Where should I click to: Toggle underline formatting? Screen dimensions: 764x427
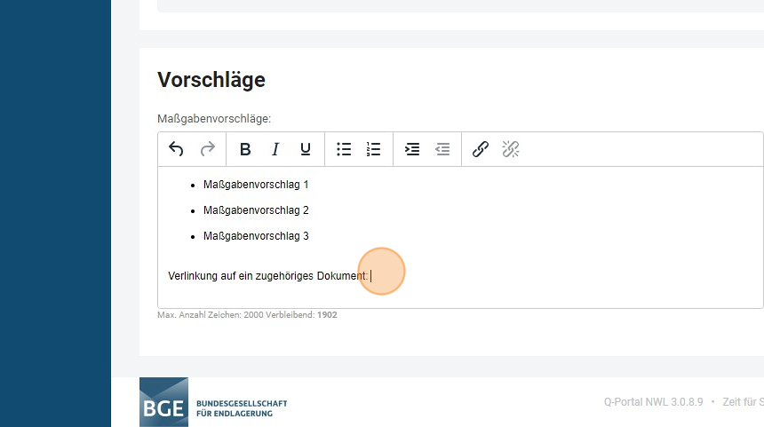click(x=306, y=149)
